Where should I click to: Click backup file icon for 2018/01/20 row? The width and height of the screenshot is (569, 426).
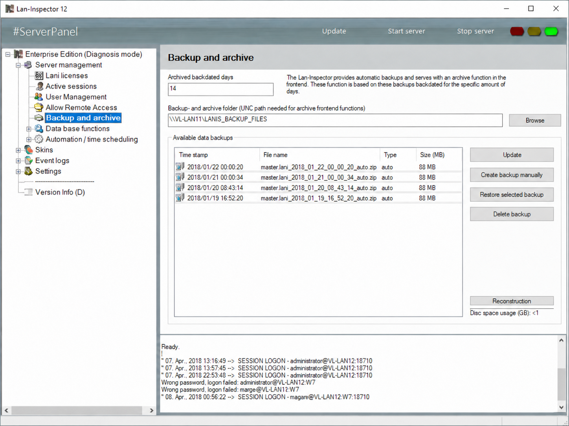point(180,188)
